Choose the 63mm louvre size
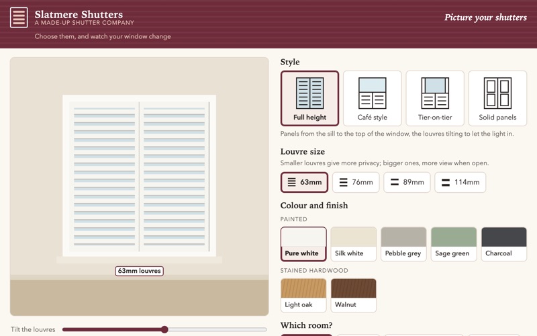This screenshot has height=336, width=537. coord(304,182)
